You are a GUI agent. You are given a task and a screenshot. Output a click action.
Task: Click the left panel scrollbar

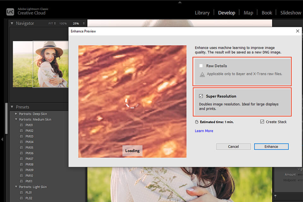click(x=6, y=118)
